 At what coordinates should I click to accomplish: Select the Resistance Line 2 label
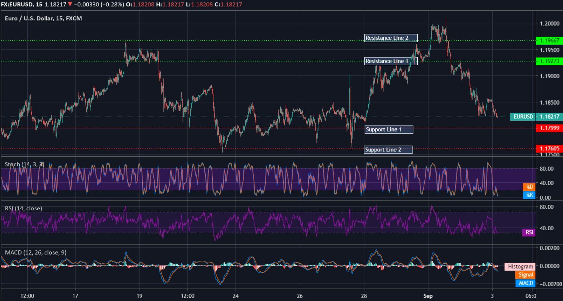pyautogui.click(x=391, y=38)
